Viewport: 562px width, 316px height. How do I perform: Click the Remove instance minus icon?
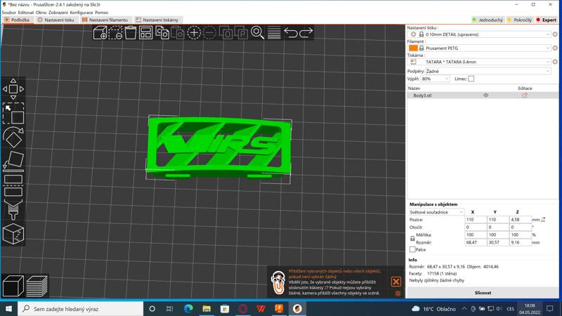(209, 32)
